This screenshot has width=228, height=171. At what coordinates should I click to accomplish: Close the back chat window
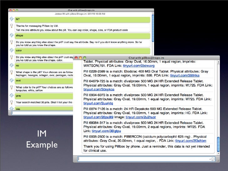pos(10,10)
